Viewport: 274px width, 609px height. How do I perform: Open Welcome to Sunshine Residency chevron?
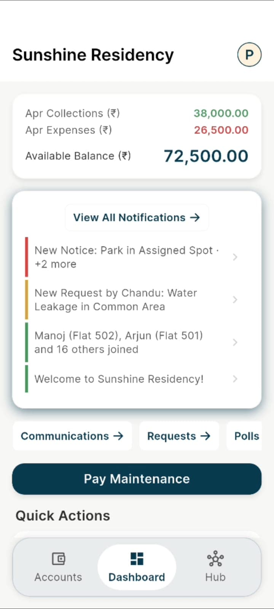pyautogui.click(x=235, y=379)
